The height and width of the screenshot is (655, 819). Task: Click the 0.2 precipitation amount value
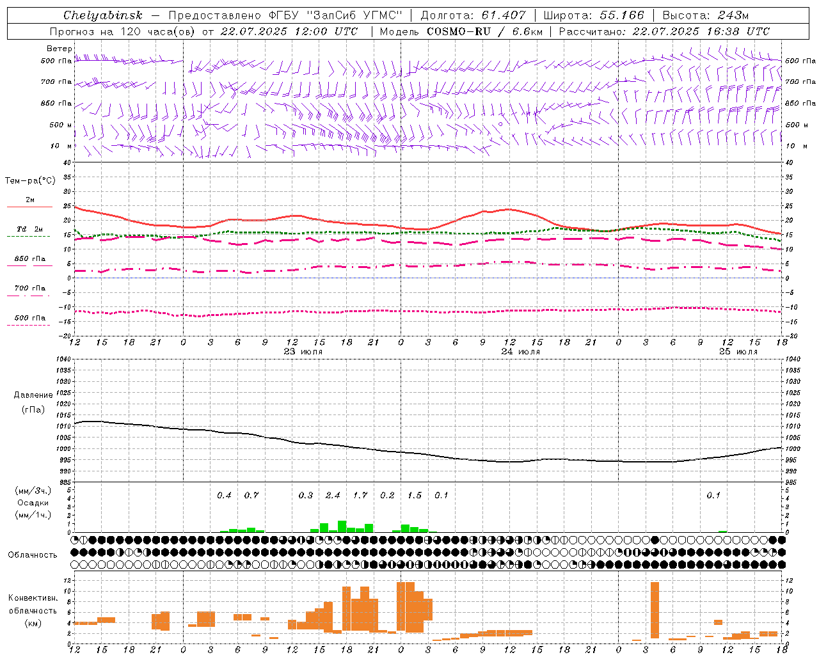click(x=387, y=495)
